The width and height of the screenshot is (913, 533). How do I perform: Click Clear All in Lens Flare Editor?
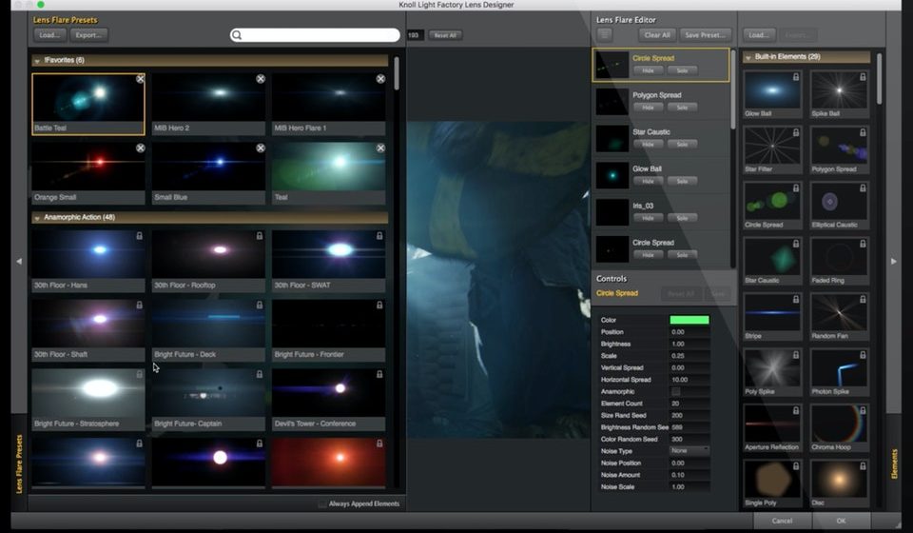657,35
